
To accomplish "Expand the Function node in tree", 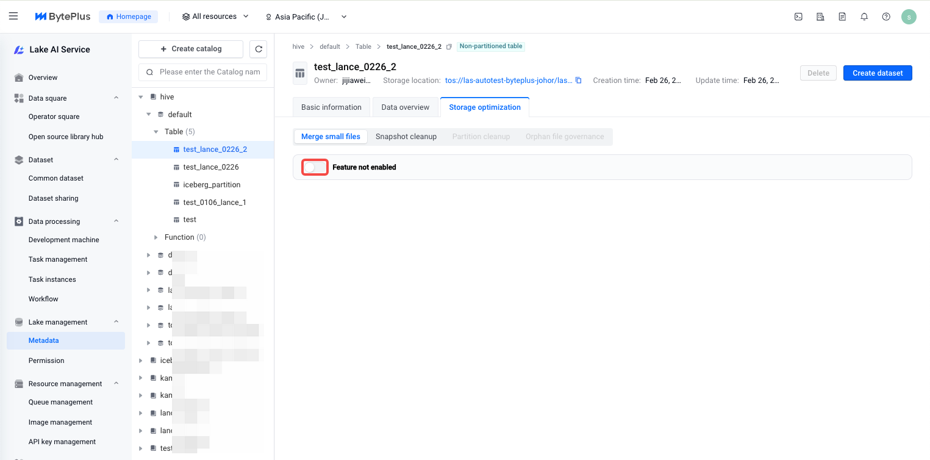I will [x=156, y=237].
